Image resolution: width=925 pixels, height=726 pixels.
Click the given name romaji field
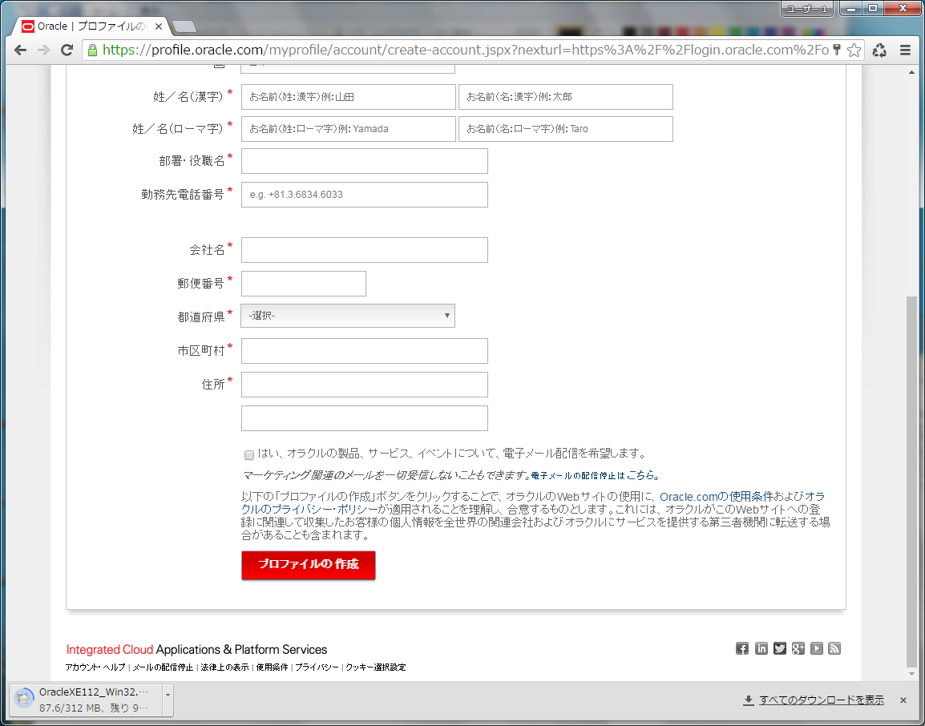(x=566, y=128)
